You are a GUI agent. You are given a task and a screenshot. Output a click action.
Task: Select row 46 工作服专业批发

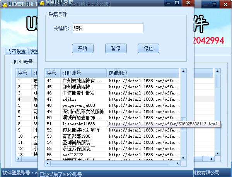[x=113, y=93]
